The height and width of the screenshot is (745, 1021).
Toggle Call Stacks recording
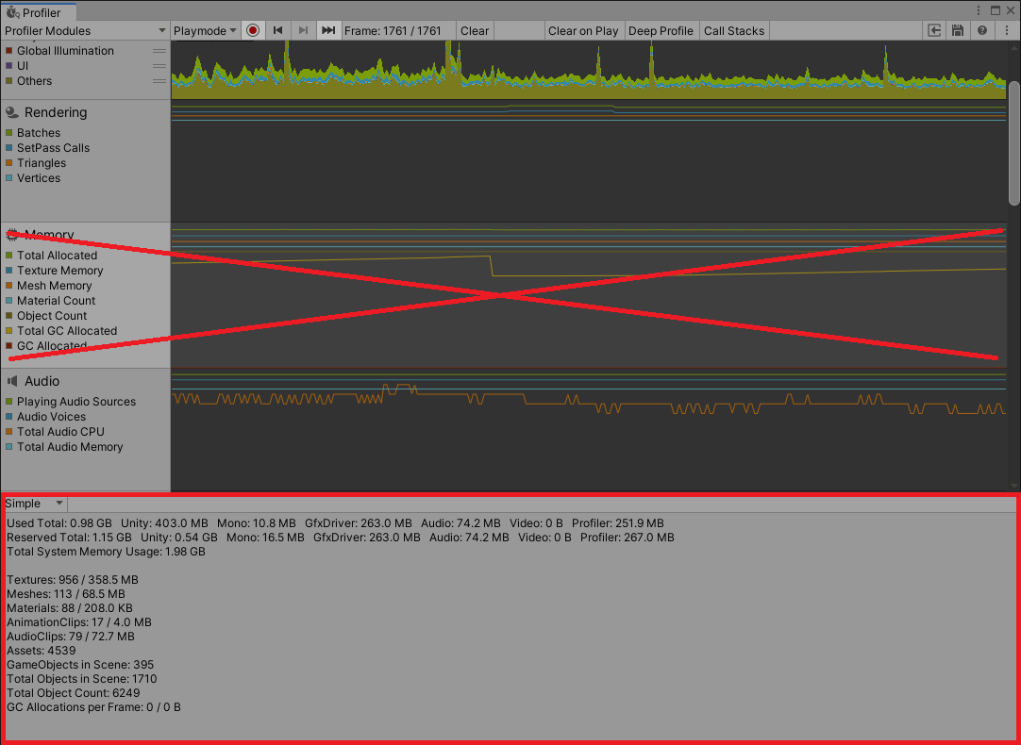734,30
